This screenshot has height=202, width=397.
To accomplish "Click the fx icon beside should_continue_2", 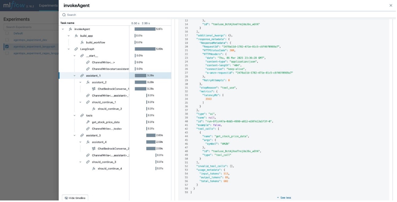I will pyautogui.click(x=94, y=109).
